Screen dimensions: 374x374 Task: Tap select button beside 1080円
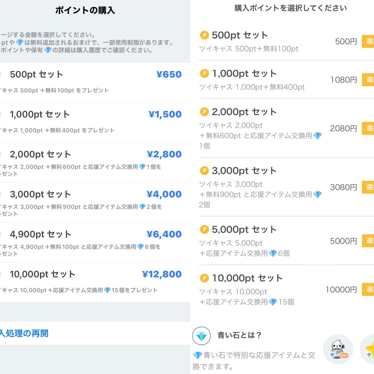click(x=368, y=80)
